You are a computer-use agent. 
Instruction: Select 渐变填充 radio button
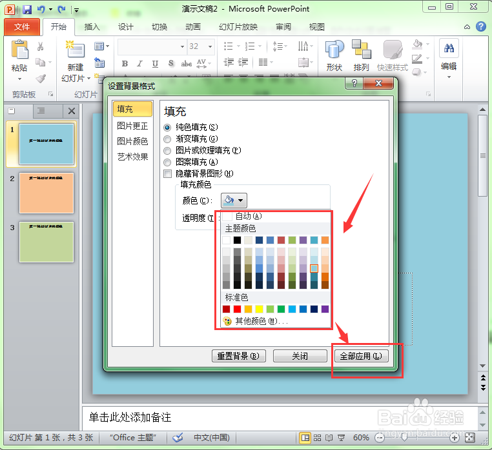click(167, 139)
